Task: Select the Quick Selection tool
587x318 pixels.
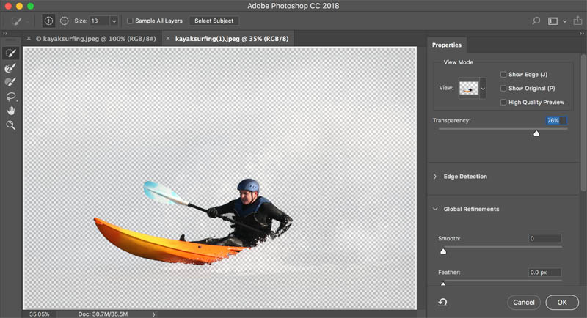Action: tap(10, 53)
